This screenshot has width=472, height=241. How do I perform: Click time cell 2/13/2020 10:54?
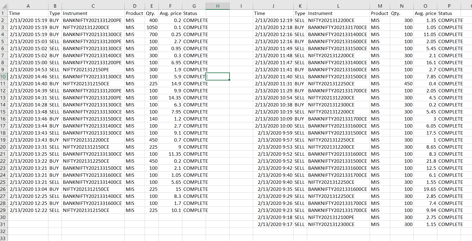273,98
